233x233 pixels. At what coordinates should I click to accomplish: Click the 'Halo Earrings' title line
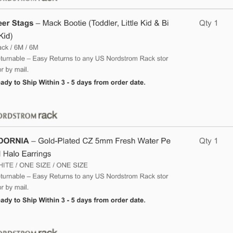tap(25, 154)
